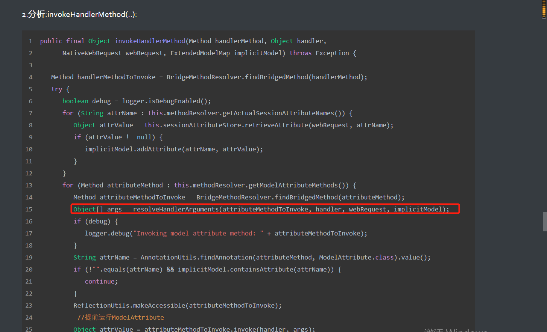
Task: Click the for loop line calling getModelAttributeMethods()
Action: 209,185
